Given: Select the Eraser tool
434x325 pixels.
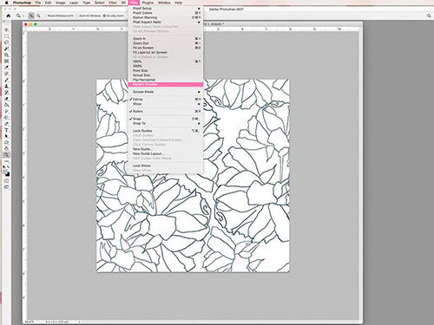Looking at the screenshot, I should click(x=6, y=99).
